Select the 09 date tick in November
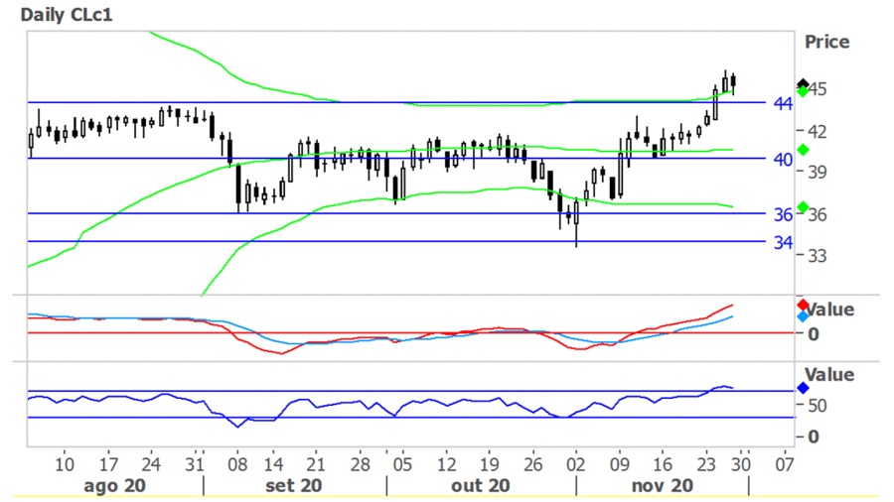This screenshot has width=894, height=502. (x=620, y=464)
